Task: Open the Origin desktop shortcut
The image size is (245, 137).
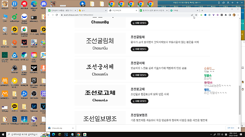Action: tap(14, 44)
